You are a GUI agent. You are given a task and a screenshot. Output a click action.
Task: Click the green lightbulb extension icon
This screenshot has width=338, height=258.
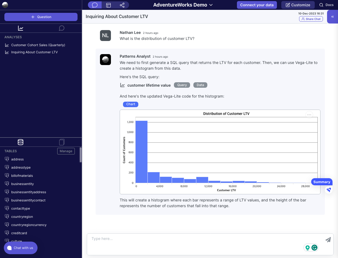(308, 248)
